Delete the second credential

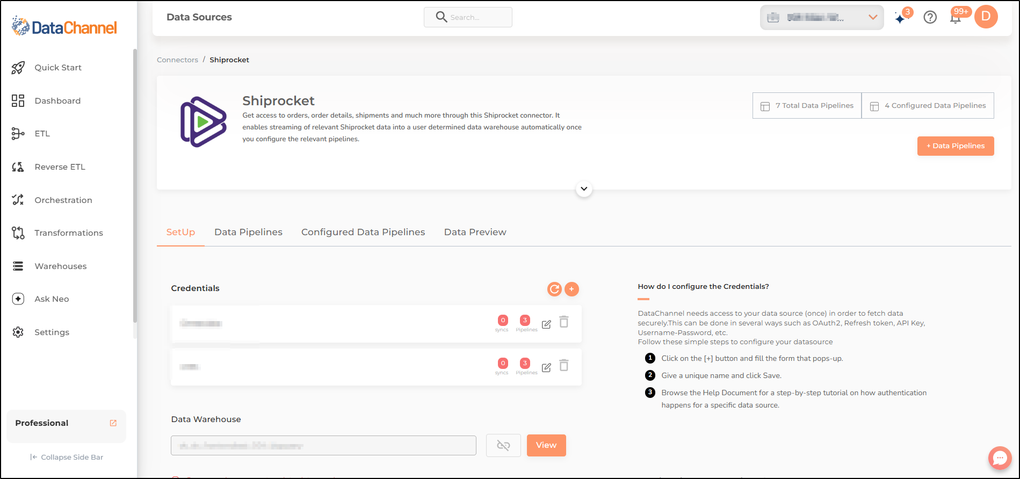(x=564, y=366)
